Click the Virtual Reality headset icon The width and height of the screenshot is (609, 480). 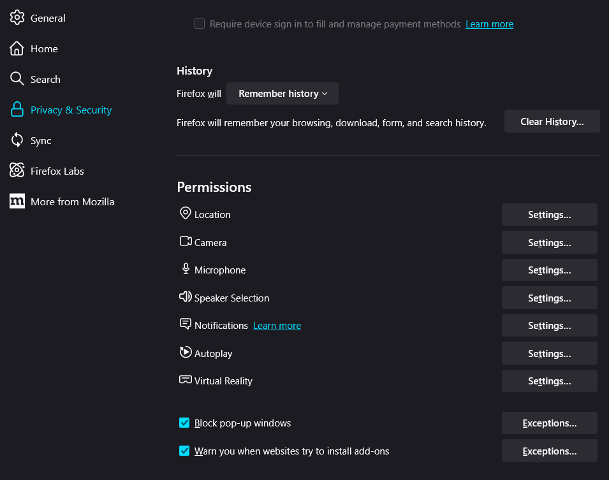point(186,380)
